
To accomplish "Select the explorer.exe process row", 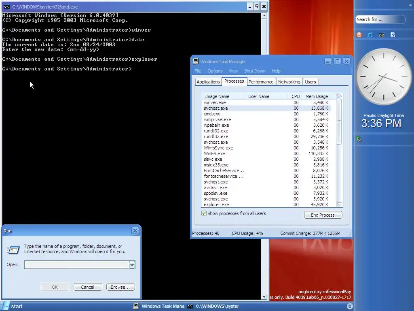I will click(x=266, y=204).
